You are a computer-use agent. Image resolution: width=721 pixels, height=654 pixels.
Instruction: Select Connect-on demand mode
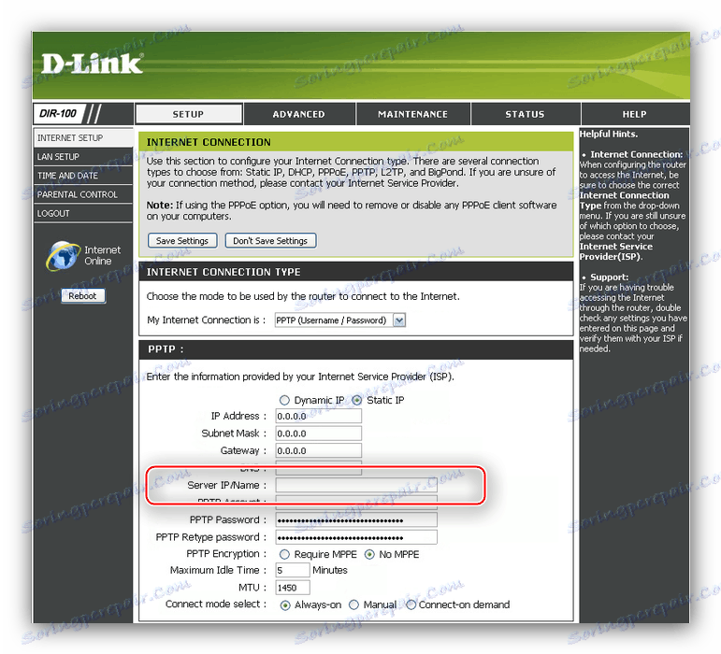[x=411, y=604]
